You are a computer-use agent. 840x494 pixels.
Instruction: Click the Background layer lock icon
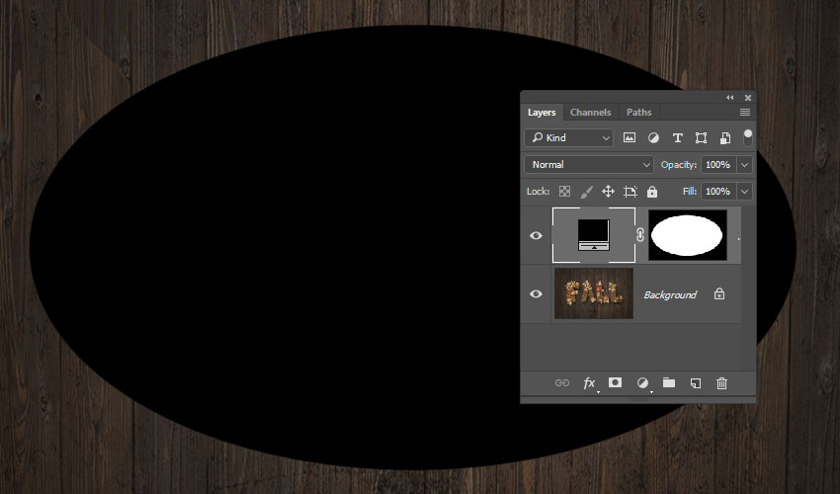coord(719,293)
